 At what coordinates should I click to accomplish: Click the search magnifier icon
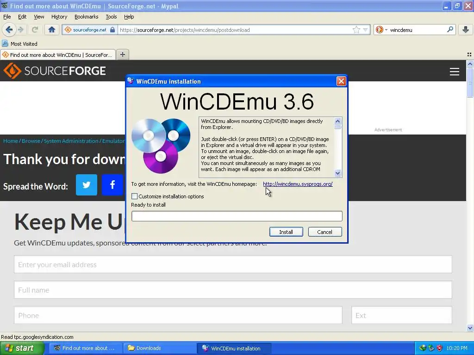coord(450,30)
